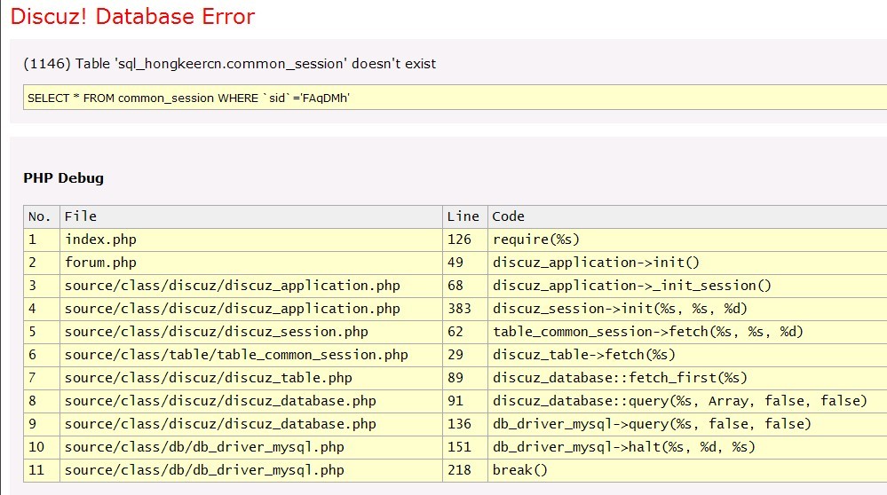Click line number 136
The height and width of the screenshot is (495, 887).
464,424
